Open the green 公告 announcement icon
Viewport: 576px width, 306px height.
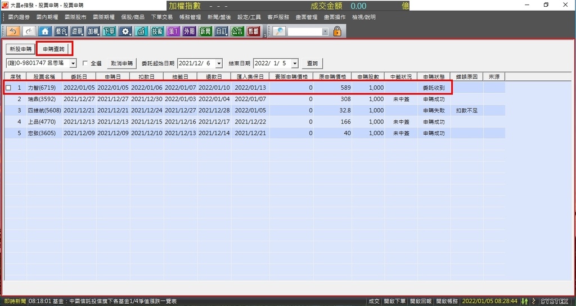click(237, 31)
